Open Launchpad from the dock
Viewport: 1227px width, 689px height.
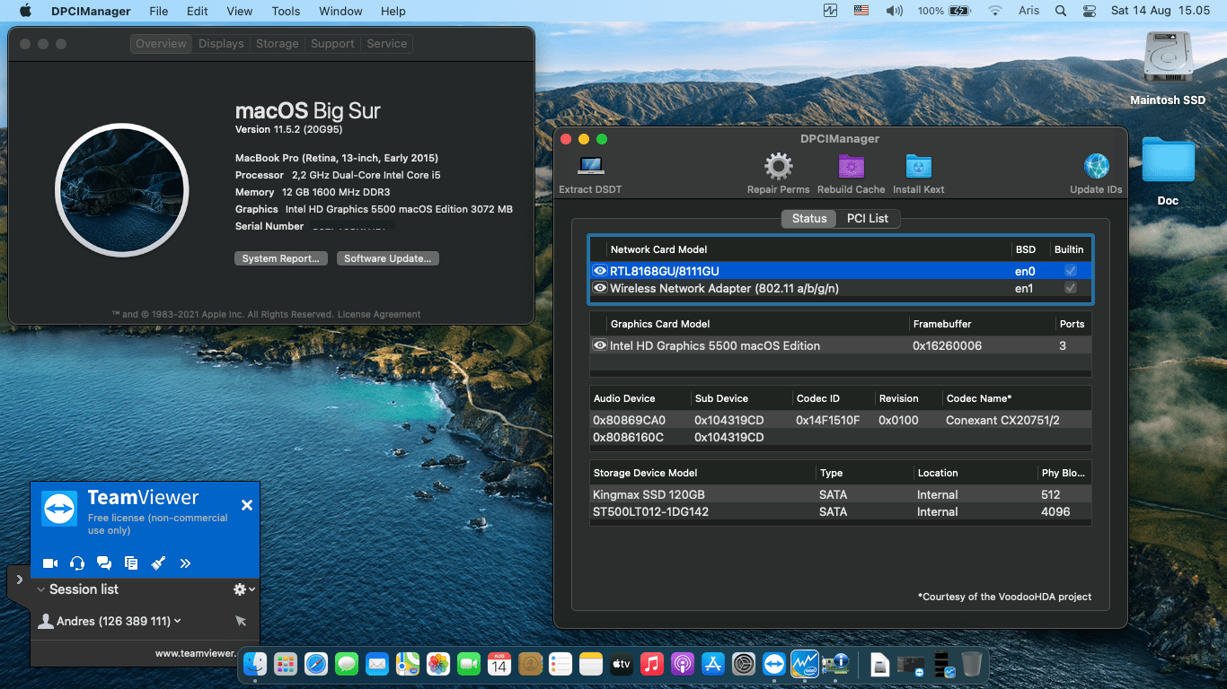286,664
